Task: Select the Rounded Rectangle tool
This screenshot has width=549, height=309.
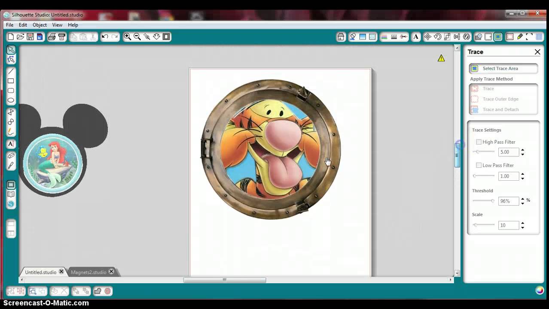Action: coord(11,91)
